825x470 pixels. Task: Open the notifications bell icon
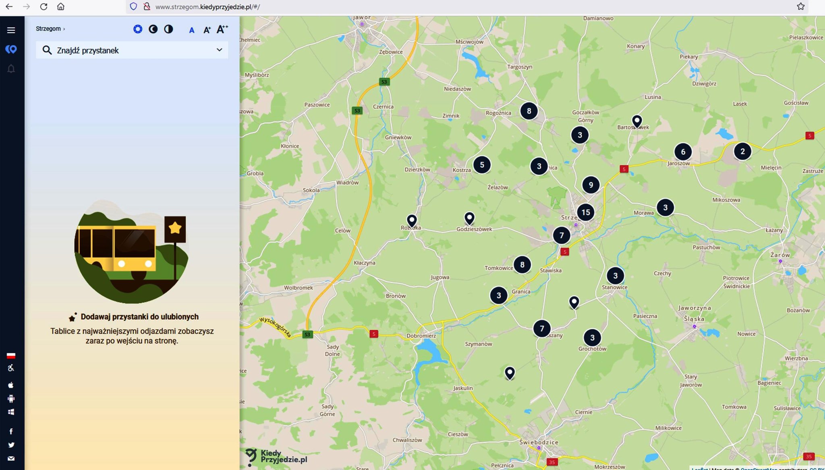click(11, 69)
